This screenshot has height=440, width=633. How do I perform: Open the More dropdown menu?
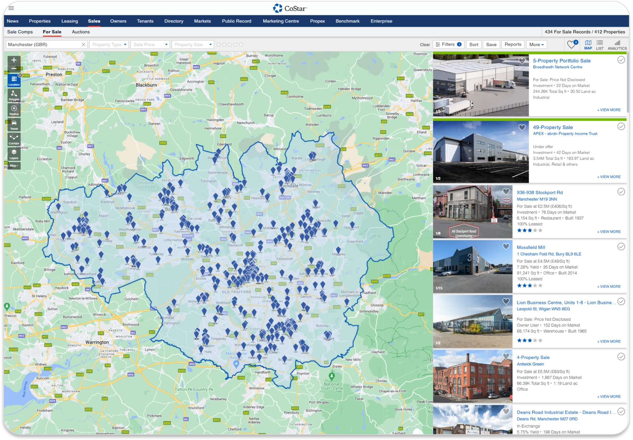coord(536,45)
